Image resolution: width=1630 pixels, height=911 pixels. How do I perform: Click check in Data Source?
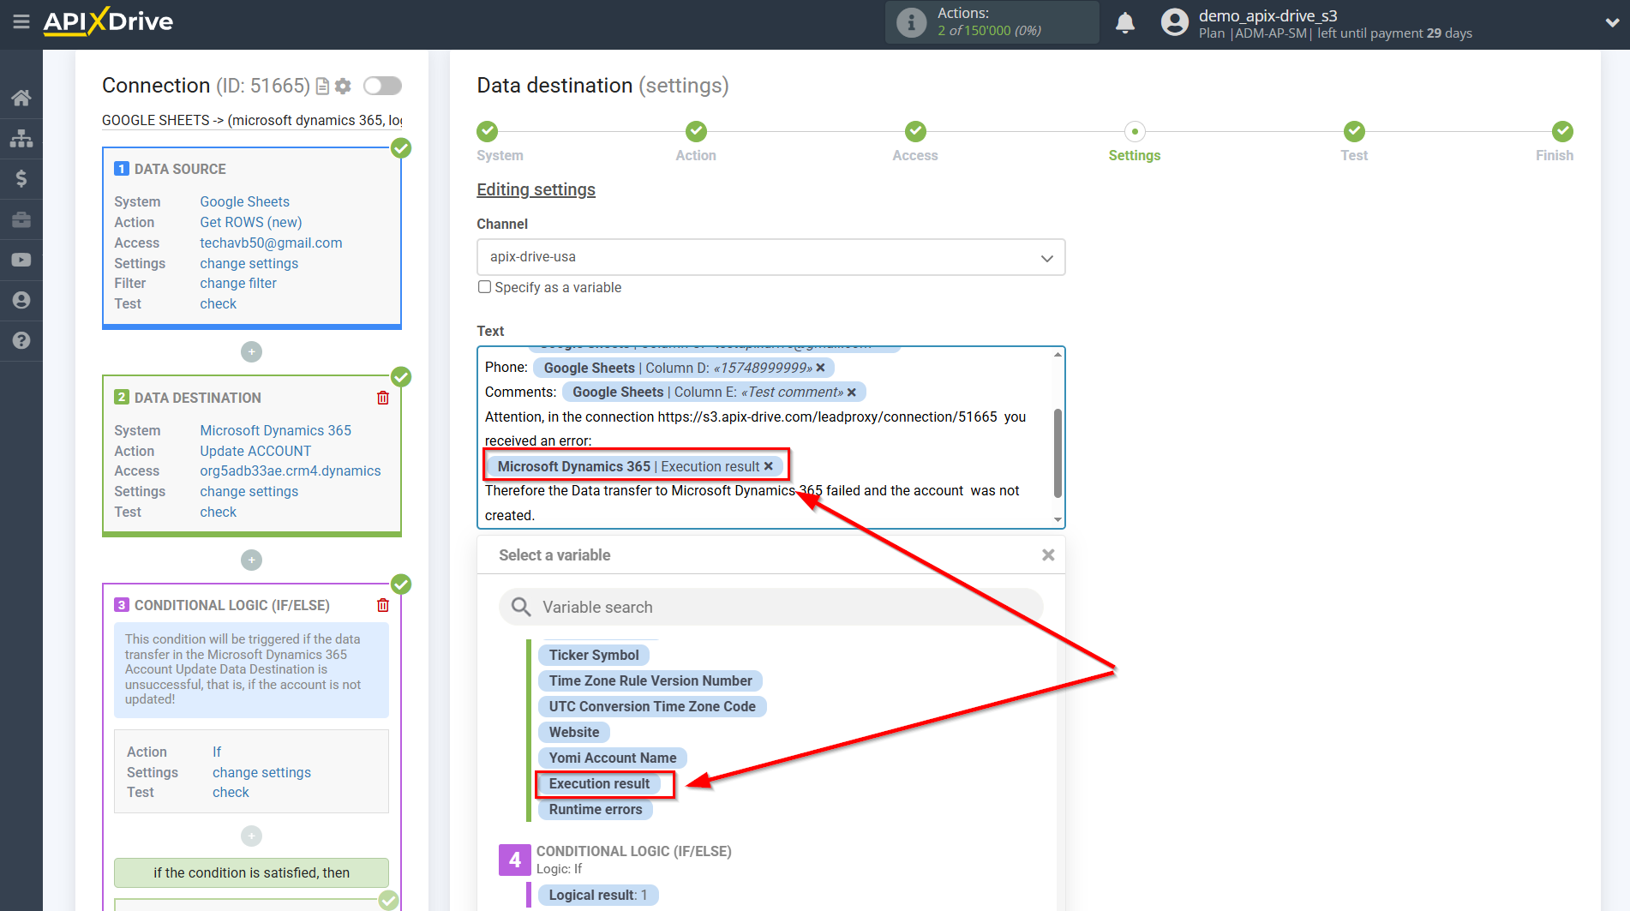(x=219, y=303)
